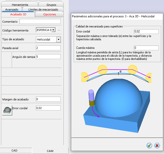Click the red X cancel icon
The image size is (164, 154).
pos(157,145)
